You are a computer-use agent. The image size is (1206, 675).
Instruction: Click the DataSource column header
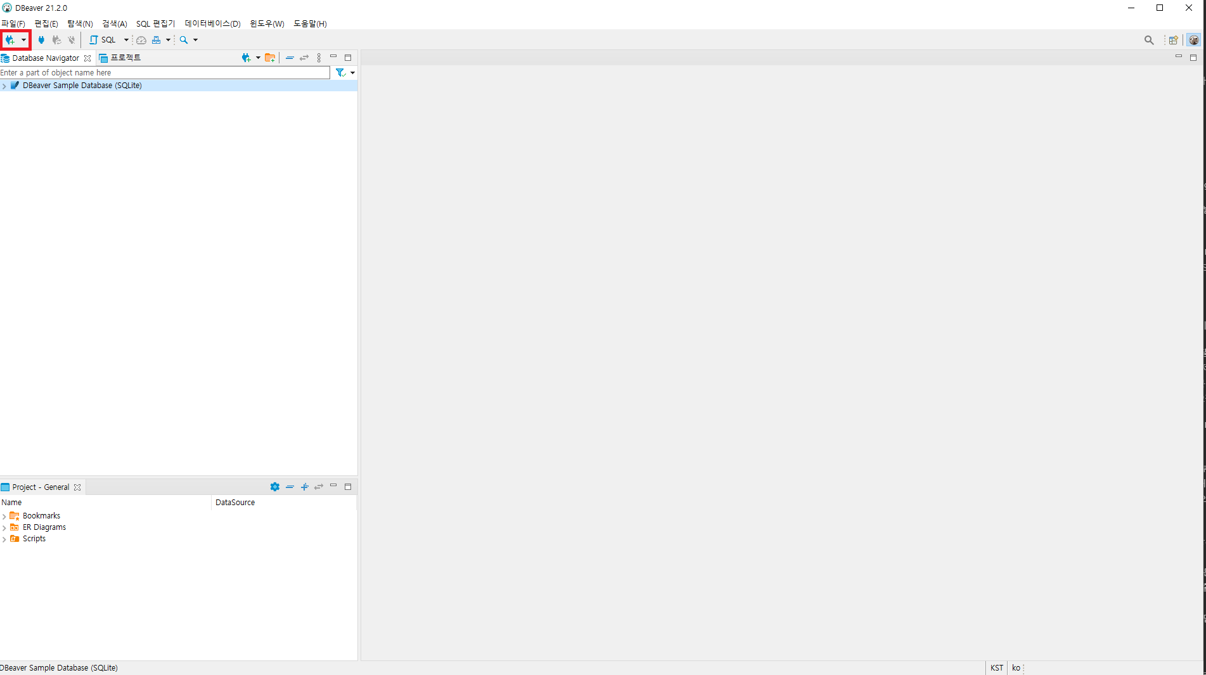coord(284,503)
